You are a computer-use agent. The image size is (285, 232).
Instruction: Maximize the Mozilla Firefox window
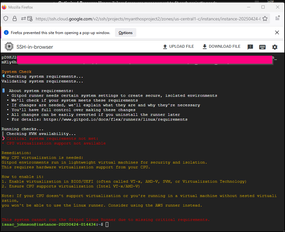click(263, 7)
